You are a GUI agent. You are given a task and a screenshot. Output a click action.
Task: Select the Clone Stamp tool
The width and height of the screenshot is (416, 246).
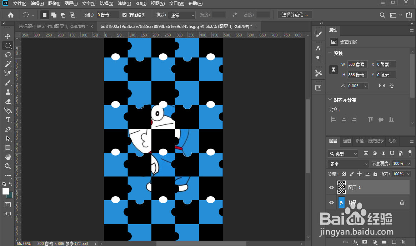coord(8,92)
